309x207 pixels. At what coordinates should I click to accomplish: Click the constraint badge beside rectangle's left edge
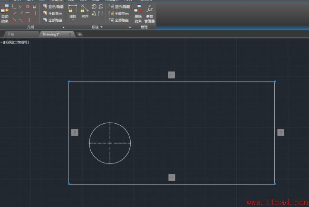[x=75, y=133]
